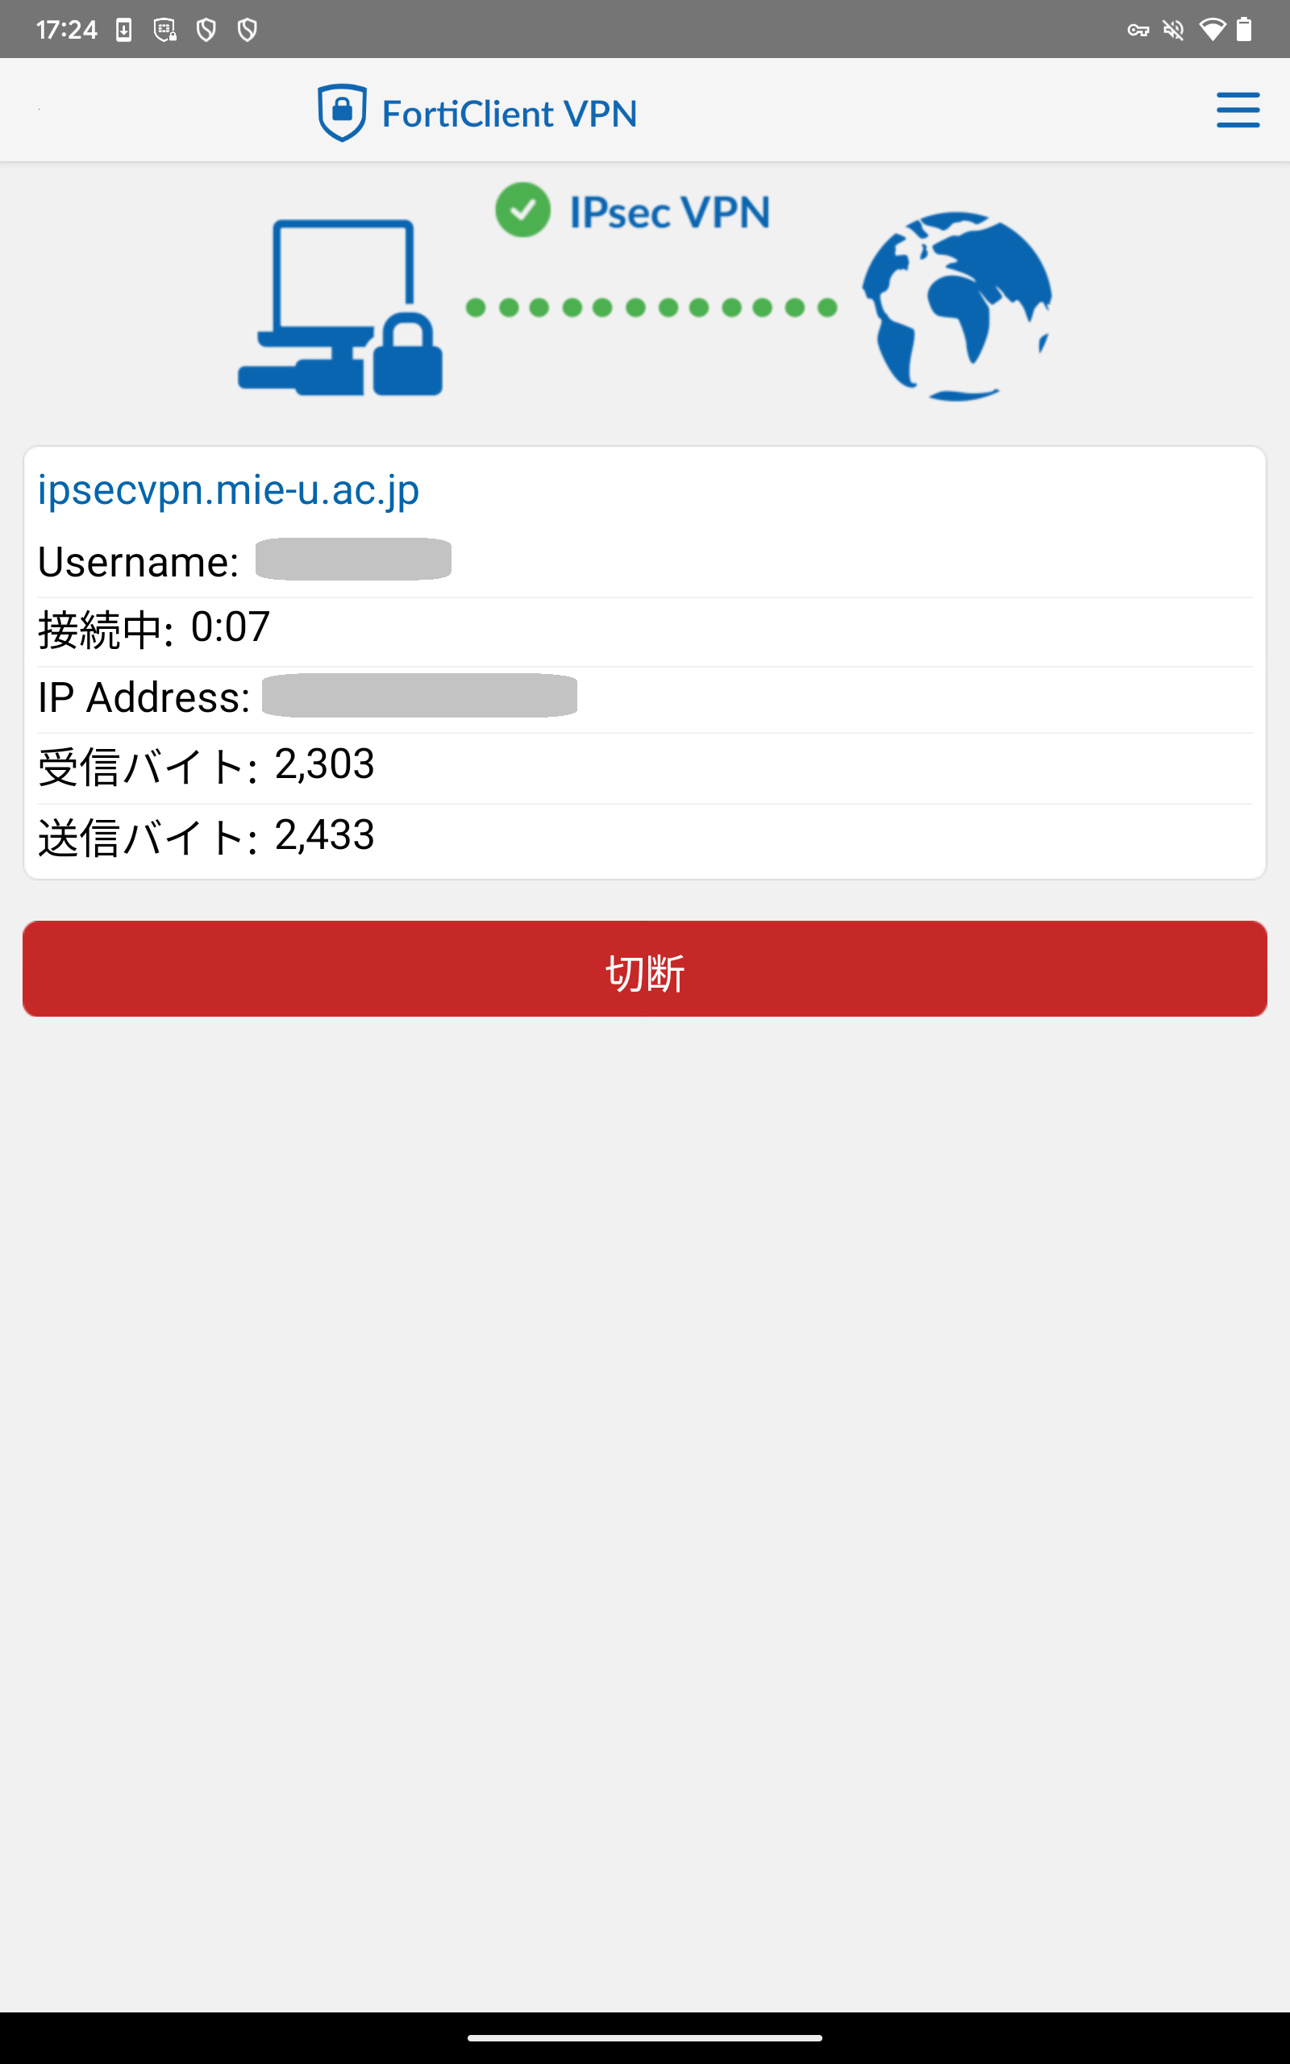This screenshot has width=1290, height=2064.
Task: Click the computer with padlock icon
Action: tap(340, 308)
